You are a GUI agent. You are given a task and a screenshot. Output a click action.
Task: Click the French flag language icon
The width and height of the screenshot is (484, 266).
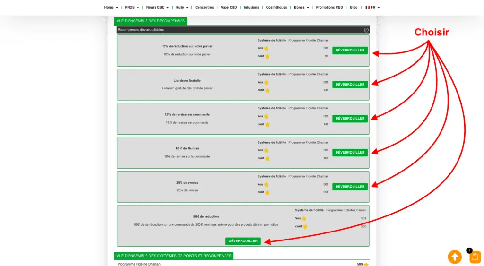[368, 8]
